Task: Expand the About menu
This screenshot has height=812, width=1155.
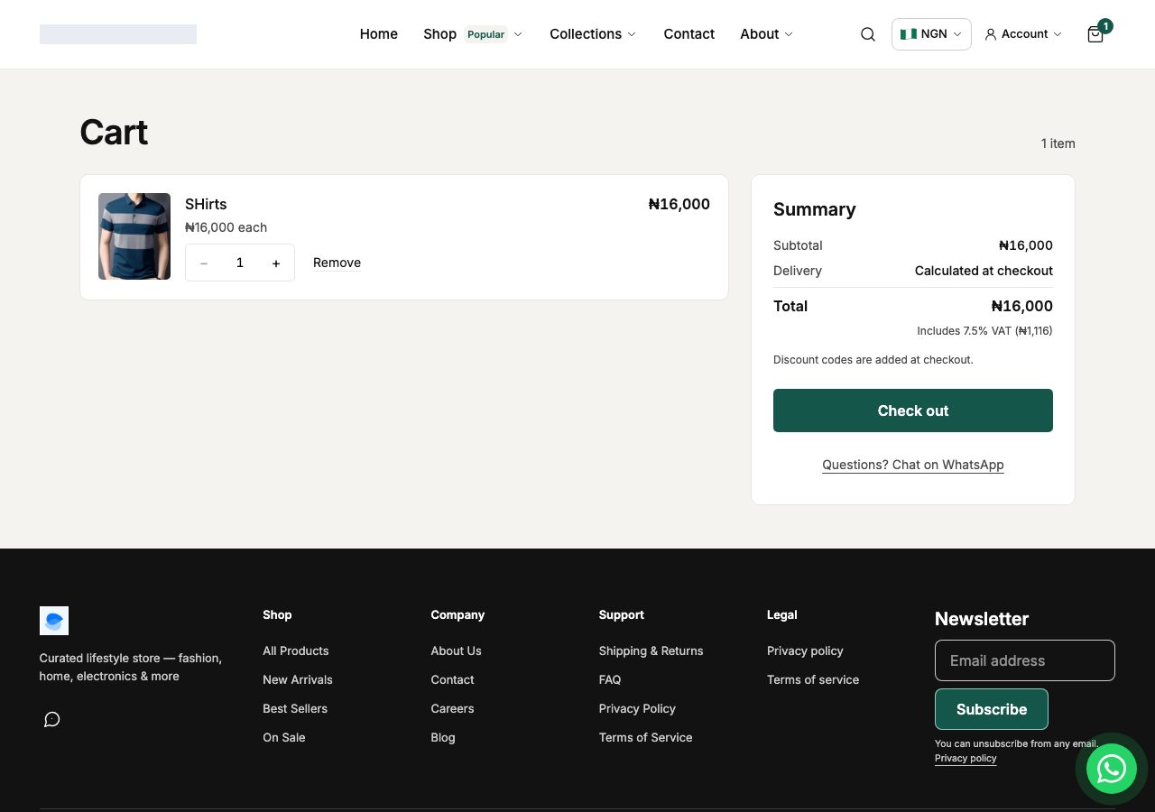Action: click(767, 34)
